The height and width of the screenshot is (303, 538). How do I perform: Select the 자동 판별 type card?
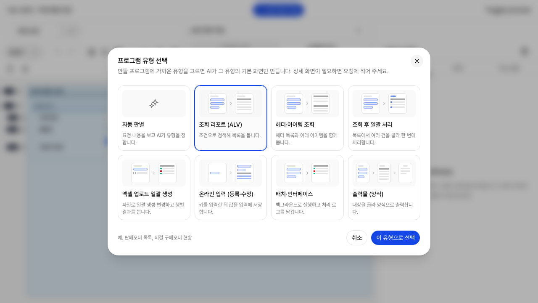154,118
